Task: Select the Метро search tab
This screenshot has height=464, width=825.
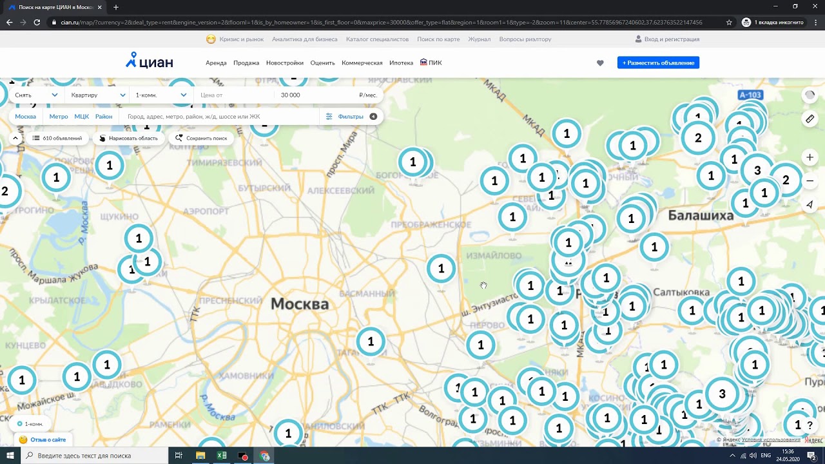Action: [x=59, y=117]
